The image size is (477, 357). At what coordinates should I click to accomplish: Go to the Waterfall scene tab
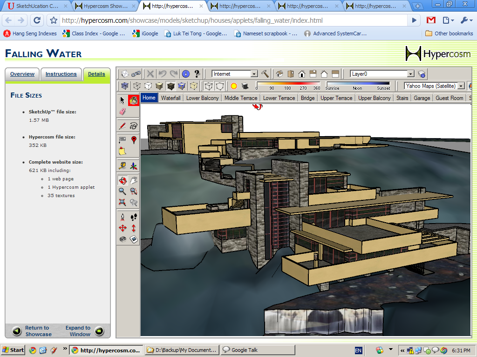(170, 98)
